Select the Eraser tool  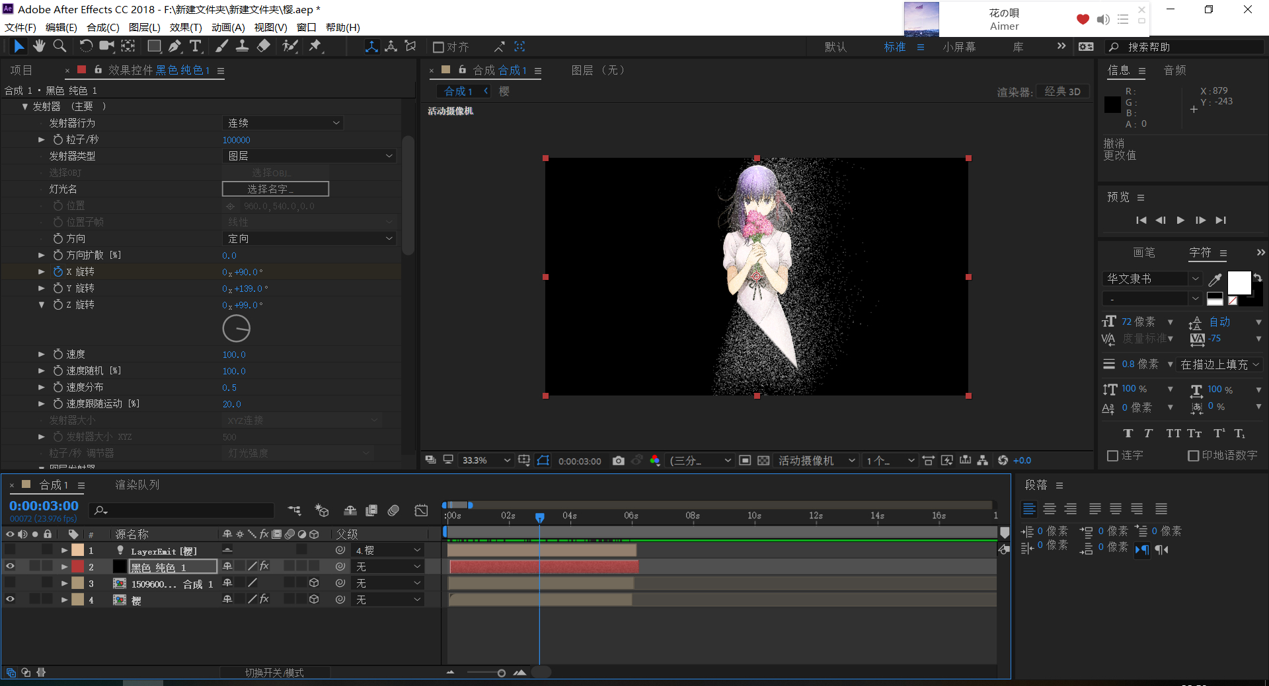coord(264,46)
